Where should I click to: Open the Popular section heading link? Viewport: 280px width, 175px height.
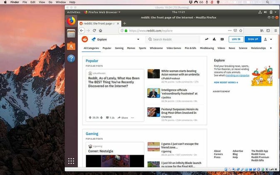[92, 61]
